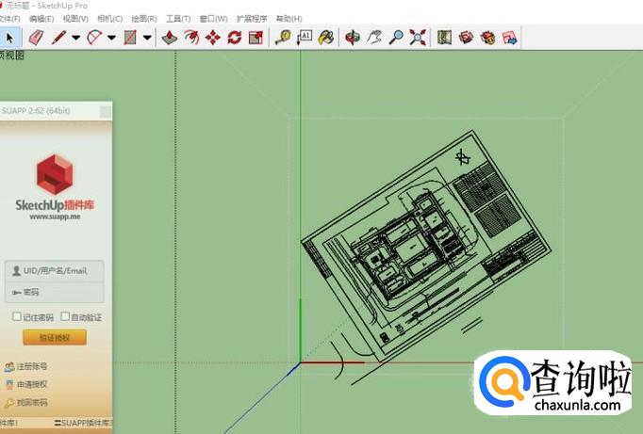Viewport: 643px width, 434px height.
Task: Click the Zoom Extents tool
Action: pyautogui.click(x=418, y=38)
